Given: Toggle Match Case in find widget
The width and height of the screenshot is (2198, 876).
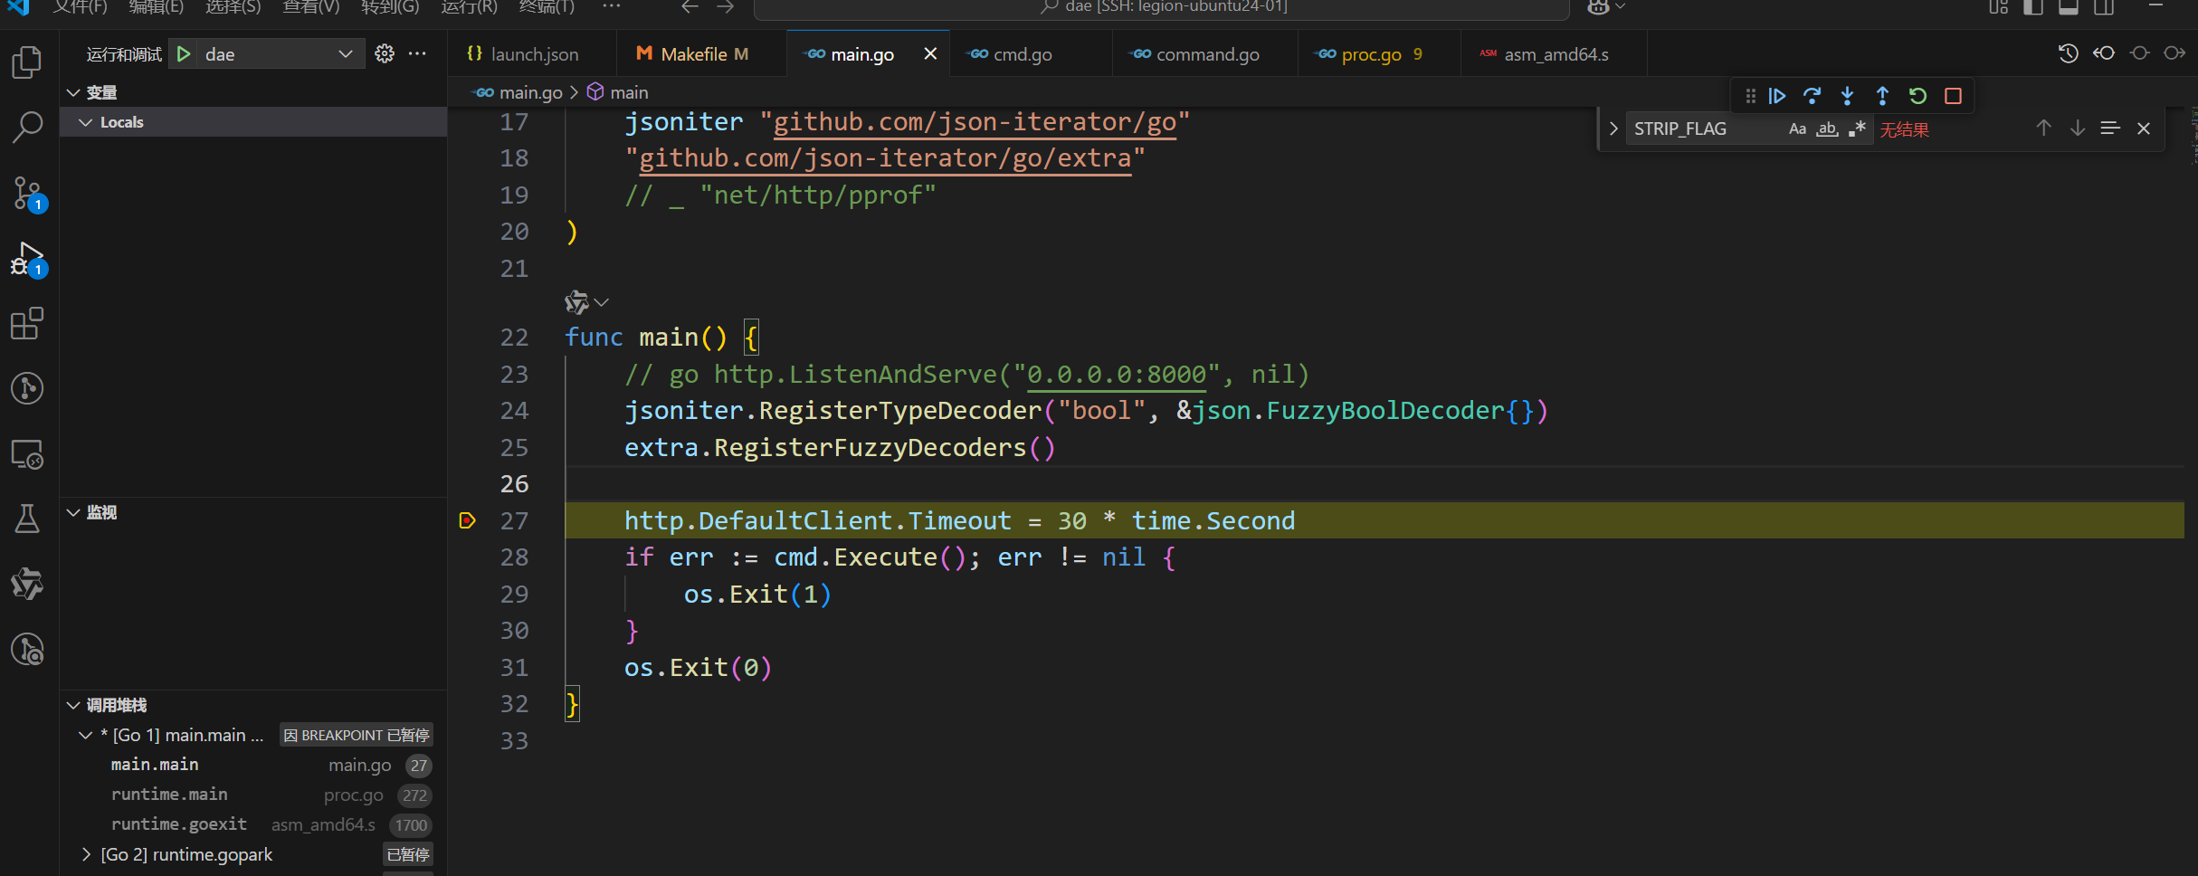Looking at the screenshot, I should click(1797, 129).
